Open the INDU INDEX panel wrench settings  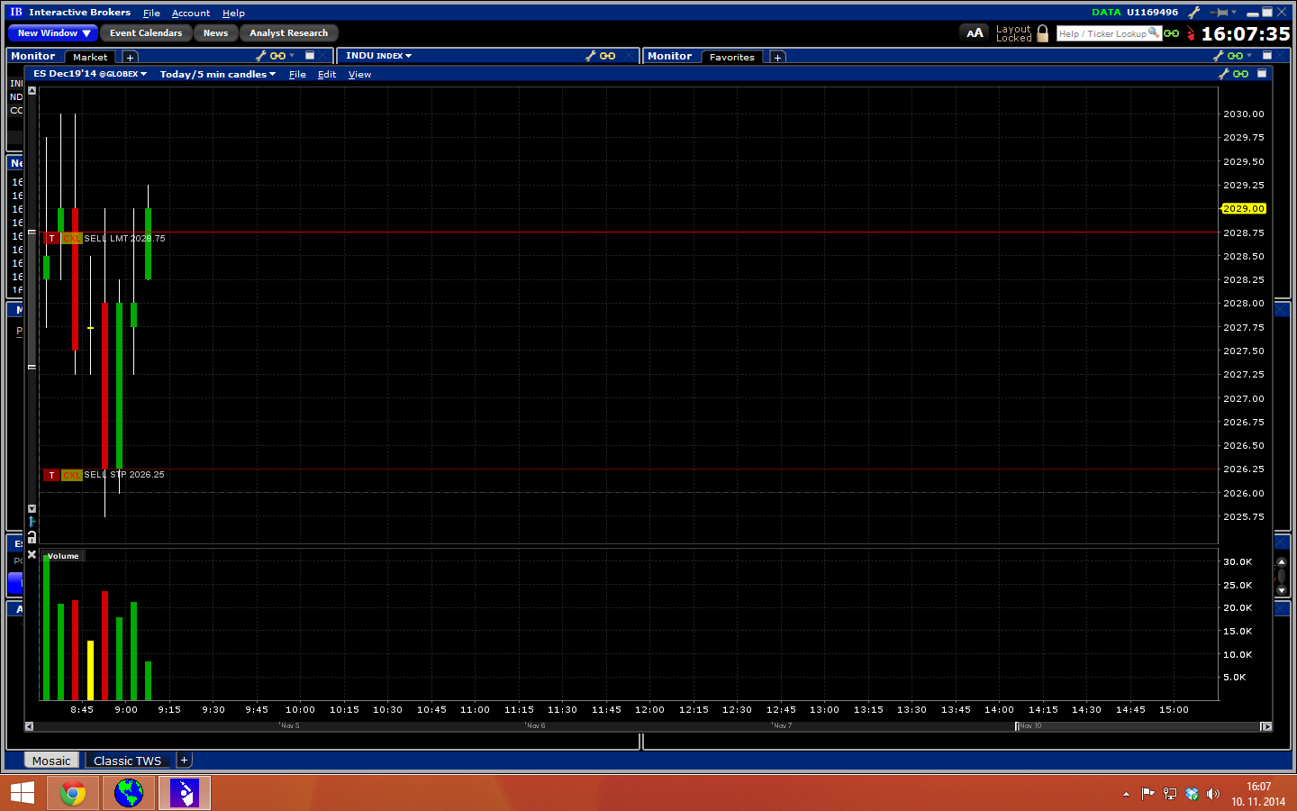click(x=591, y=56)
